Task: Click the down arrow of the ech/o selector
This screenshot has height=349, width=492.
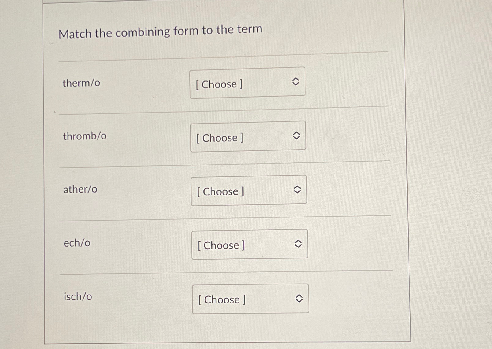Action: coord(298,246)
